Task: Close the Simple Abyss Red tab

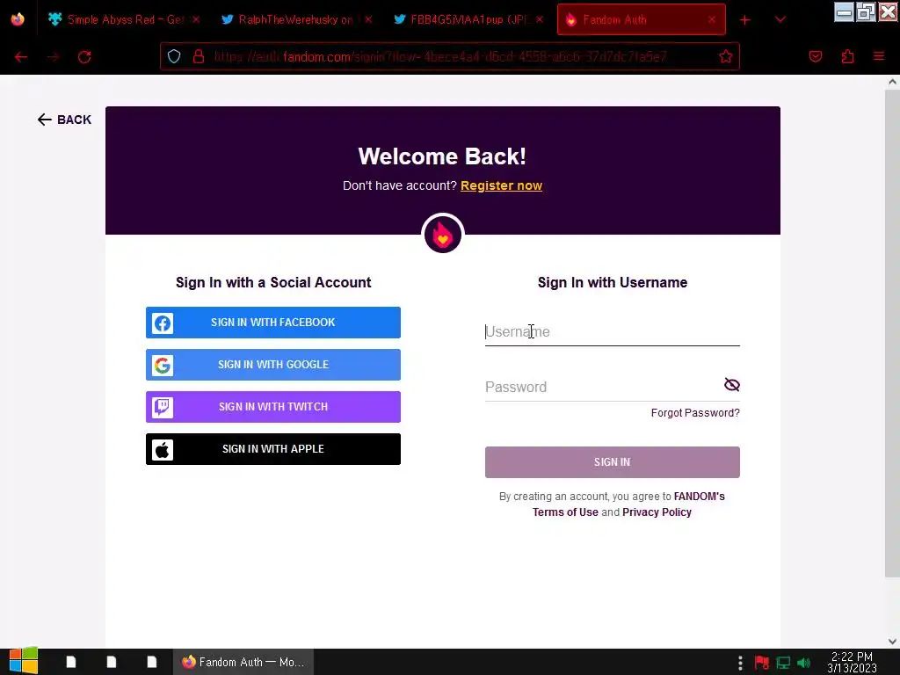Action: click(x=196, y=19)
